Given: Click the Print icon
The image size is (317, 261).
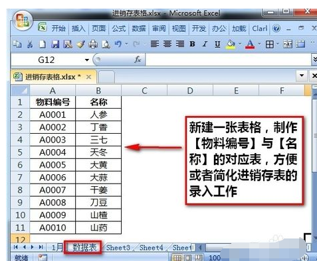Looking at the screenshot, I should tap(93, 44).
